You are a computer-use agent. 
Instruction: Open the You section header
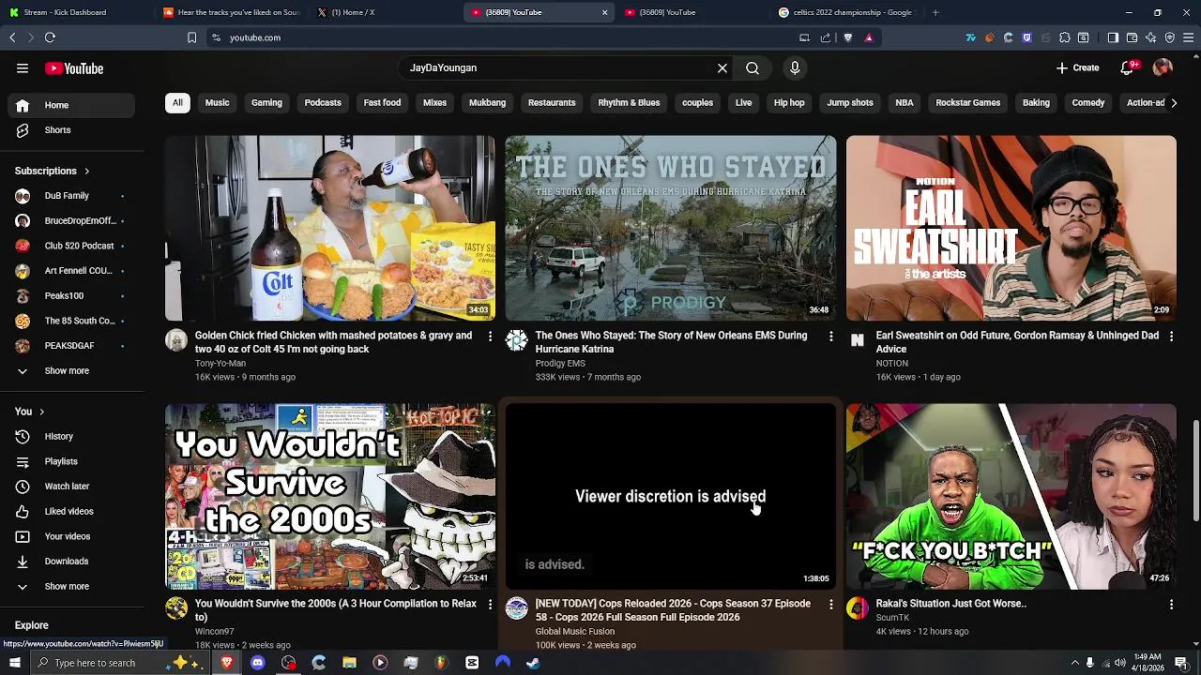pyautogui.click(x=30, y=412)
